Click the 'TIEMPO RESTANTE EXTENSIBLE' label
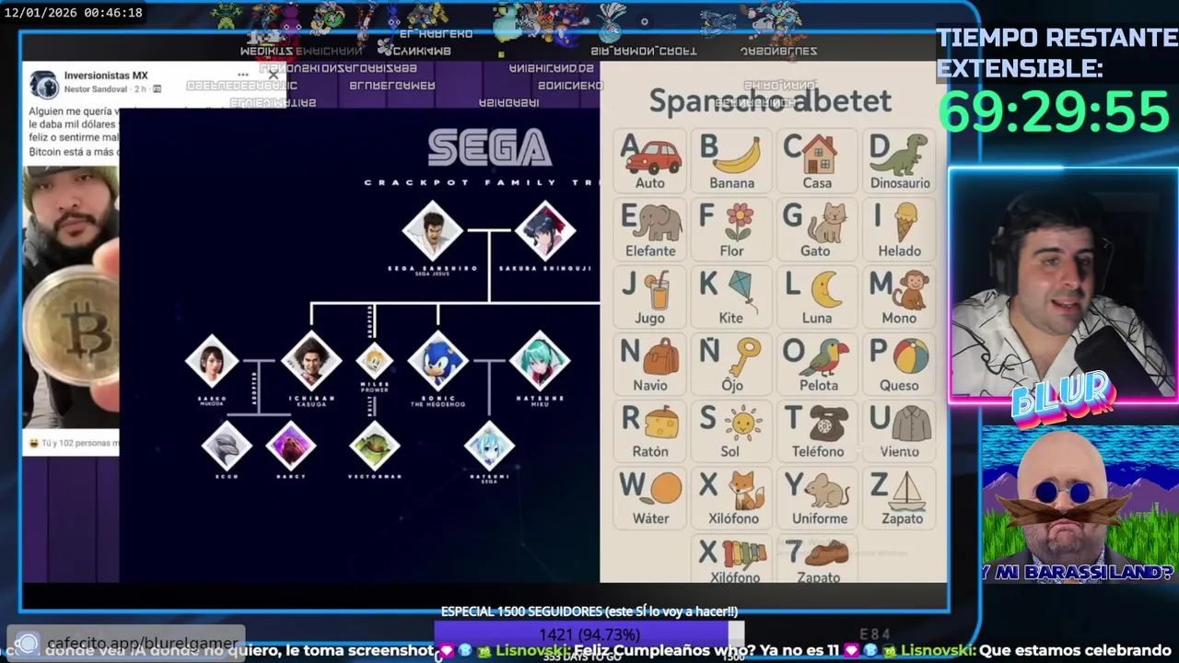Screen dimensions: 1179x663 1056,52
